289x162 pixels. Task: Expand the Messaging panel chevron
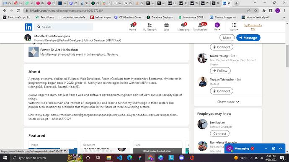[x=280, y=148]
